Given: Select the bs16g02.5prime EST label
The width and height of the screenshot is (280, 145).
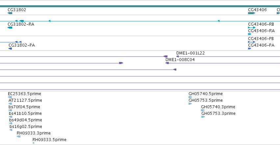Looking at the screenshot, I should [x=26, y=127].
